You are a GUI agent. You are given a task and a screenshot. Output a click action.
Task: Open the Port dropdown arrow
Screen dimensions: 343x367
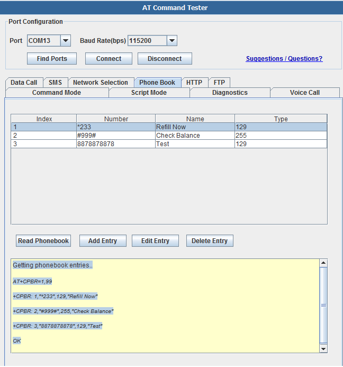click(x=66, y=41)
